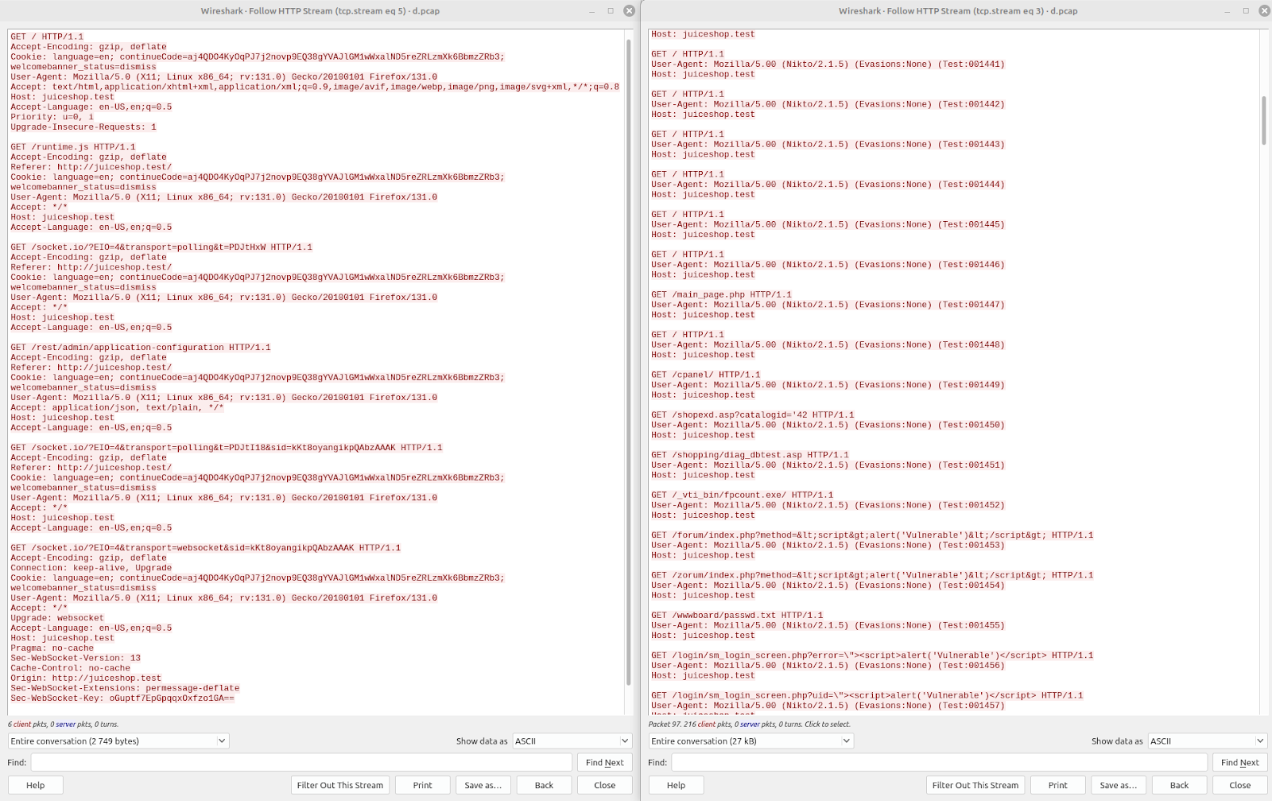Click GET /rest/admin/application-configuration request line
Screen dimensions: 1272x801
[141, 348]
